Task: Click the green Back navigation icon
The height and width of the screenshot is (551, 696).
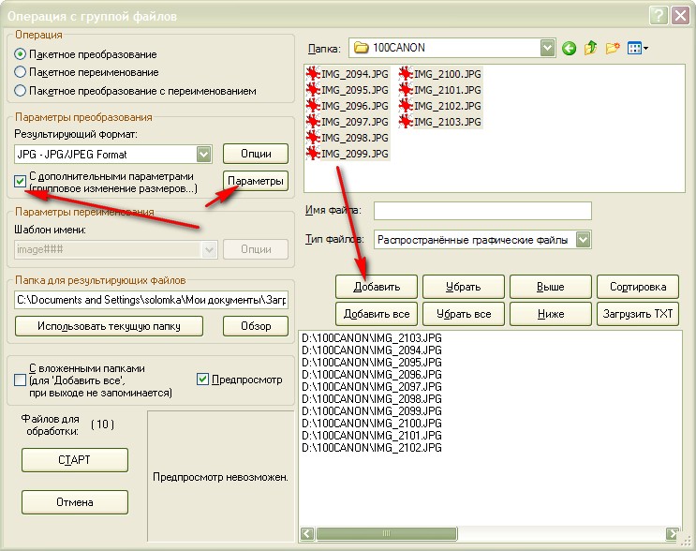Action: 570,48
